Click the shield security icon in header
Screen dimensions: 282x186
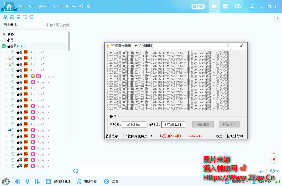(88, 6)
